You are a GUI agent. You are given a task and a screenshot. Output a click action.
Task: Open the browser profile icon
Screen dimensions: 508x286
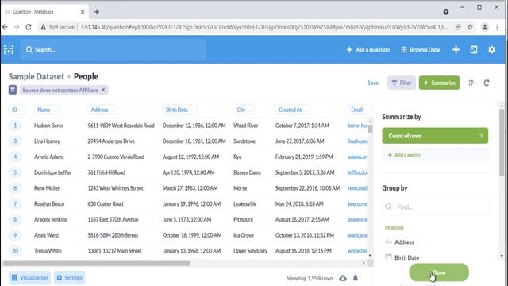(x=485, y=27)
